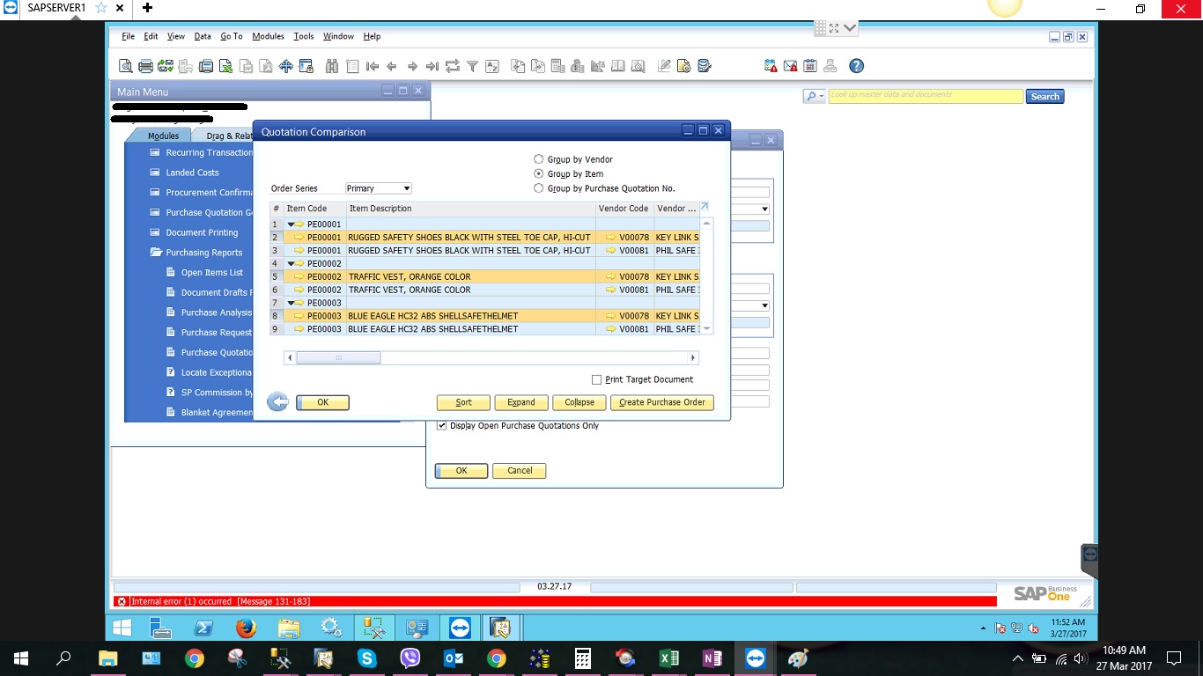Click the Find binoculars icon
This screenshot has width=1203, height=676.
pyautogui.click(x=332, y=66)
